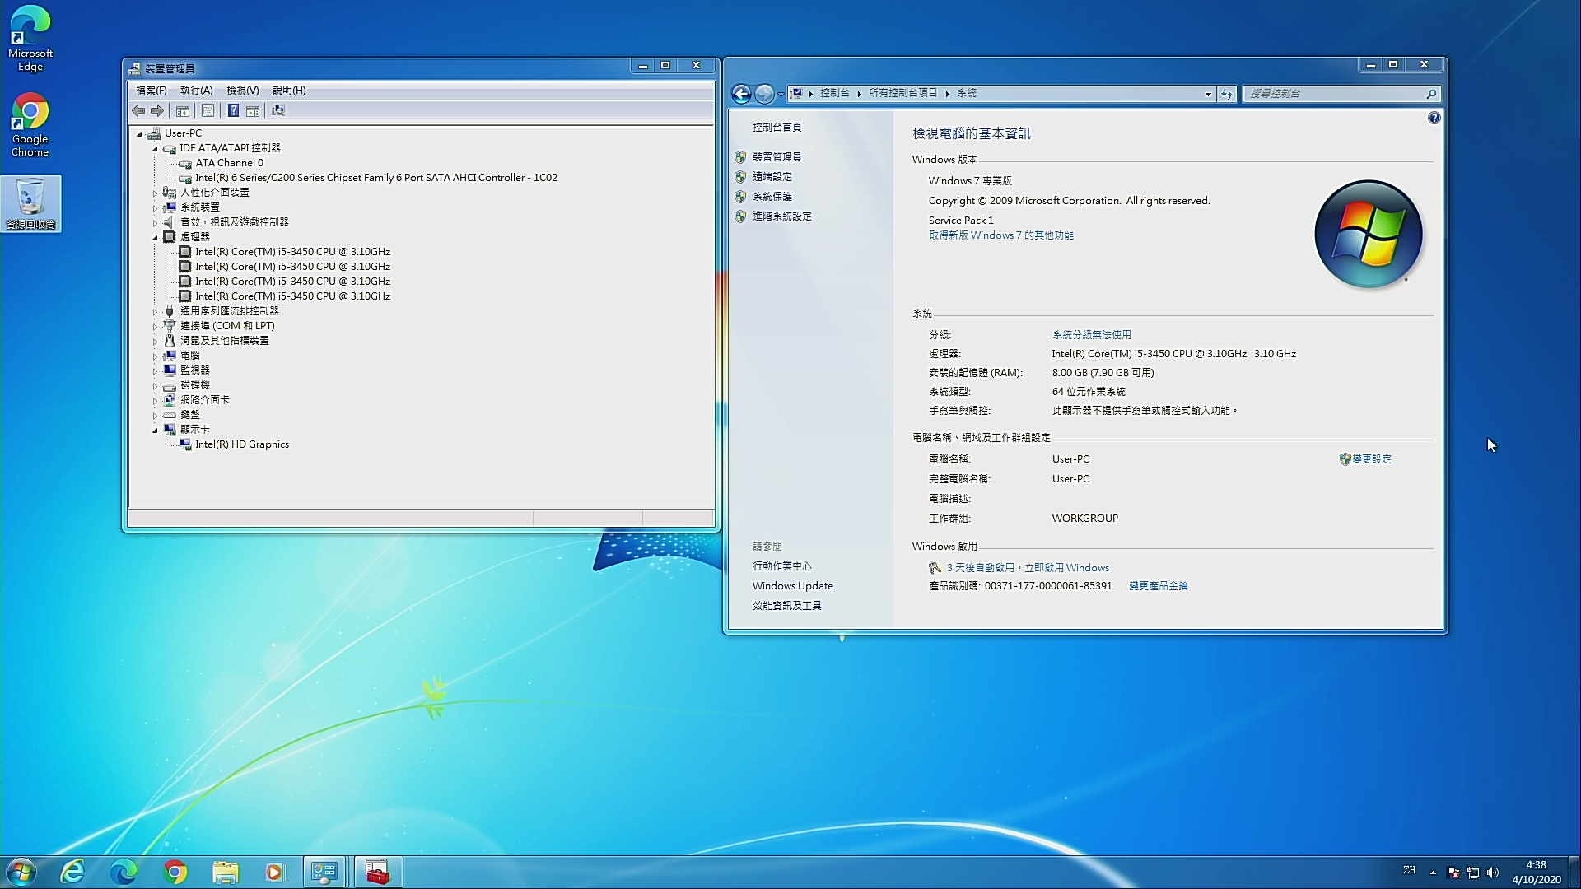This screenshot has height=889, width=1581.
Task: Open 檢視(V) menu in Device Manager
Action: [242, 91]
